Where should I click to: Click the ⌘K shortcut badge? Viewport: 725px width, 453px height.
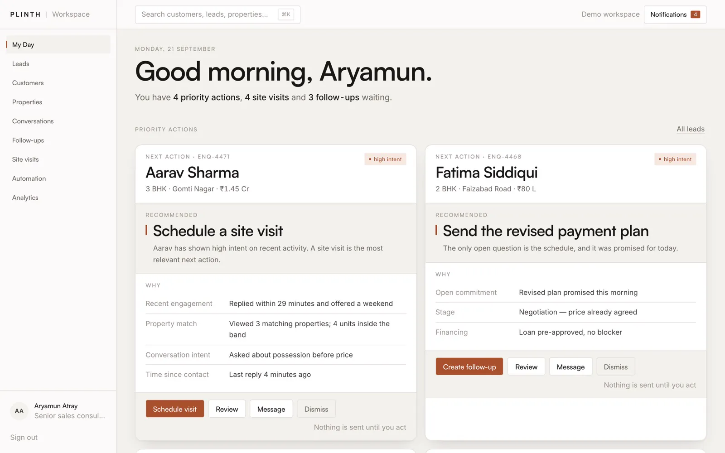[x=286, y=14]
